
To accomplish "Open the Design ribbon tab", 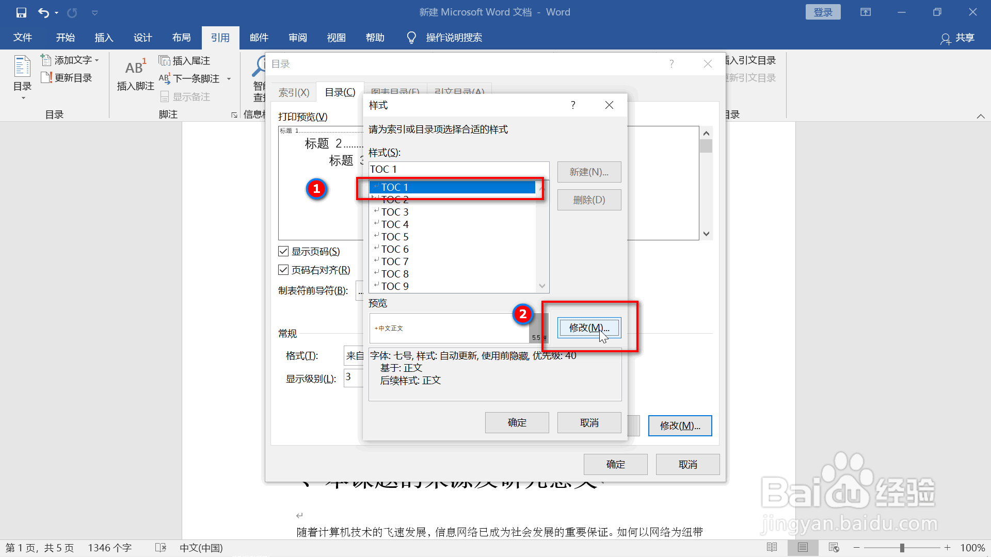I will (142, 38).
